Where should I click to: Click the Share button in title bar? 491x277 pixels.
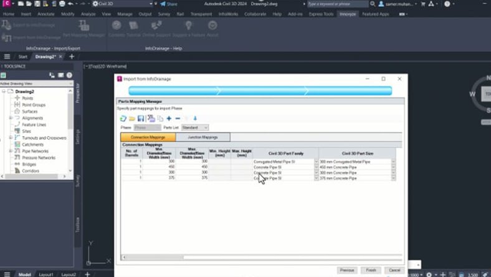coord(168,4)
